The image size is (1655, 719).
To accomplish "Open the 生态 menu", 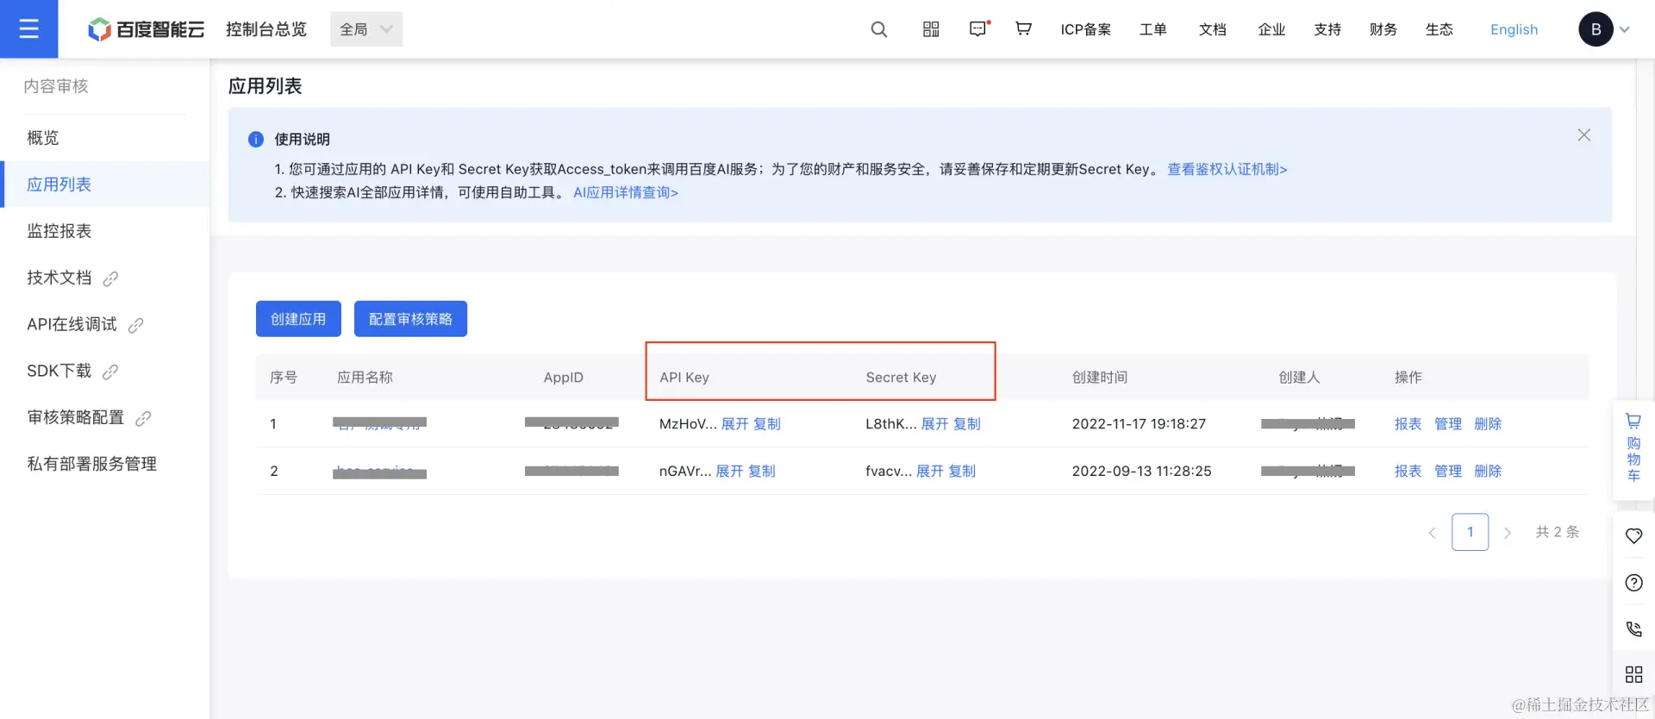I will click(x=1439, y=29).
